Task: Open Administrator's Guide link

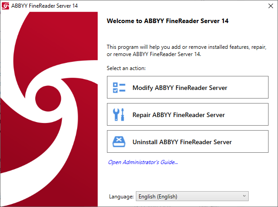Action: 143,162
